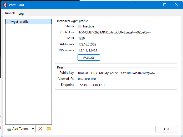Click the DNS servers value 1.1.1.1, 1.0.0.1
Image resolution: width=183 pixels, height=137 pixels.
tap(88, 50)
